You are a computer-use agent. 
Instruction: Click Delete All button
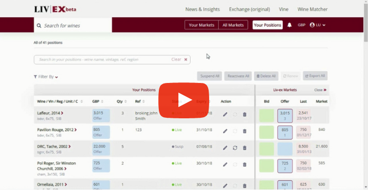[266, 76]
